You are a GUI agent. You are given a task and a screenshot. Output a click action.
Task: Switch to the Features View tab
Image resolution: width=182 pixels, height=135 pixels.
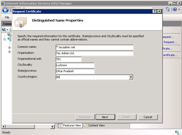(70, 125)
